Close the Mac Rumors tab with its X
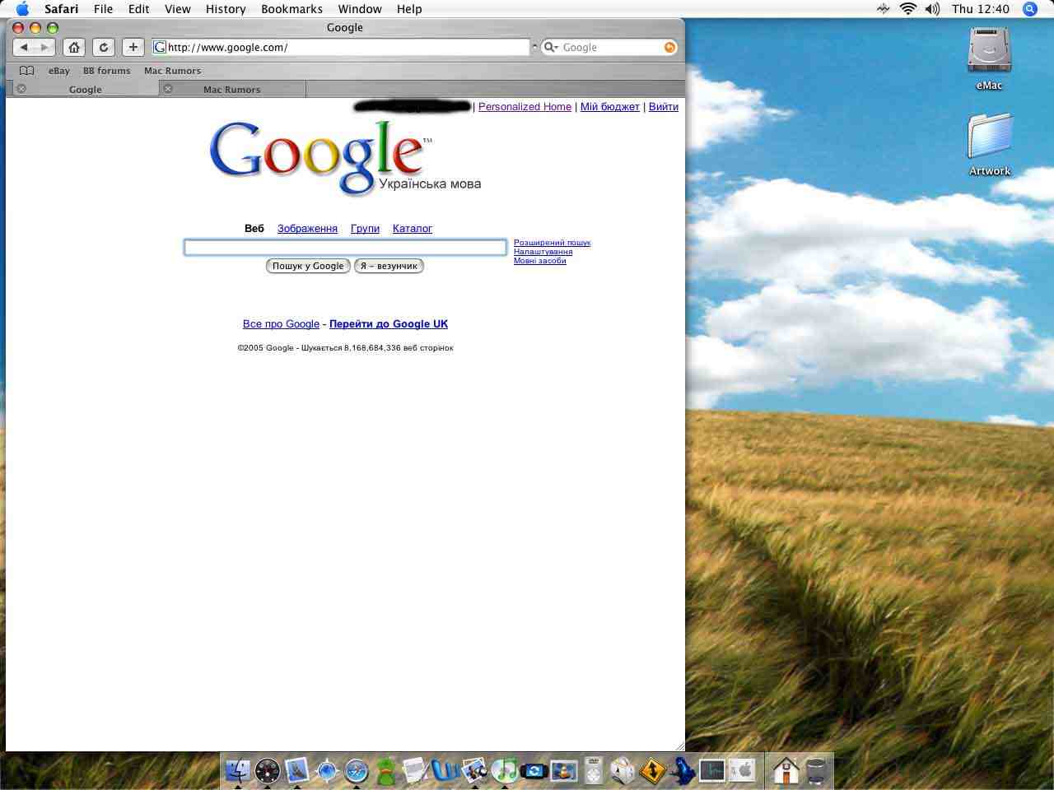1054x790 pixels. [168, 89]
